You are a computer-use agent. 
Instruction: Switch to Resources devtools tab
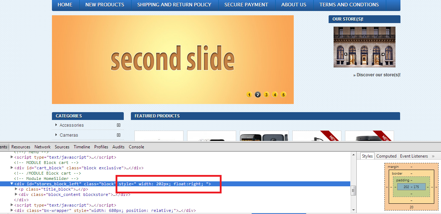click(21, 147)
